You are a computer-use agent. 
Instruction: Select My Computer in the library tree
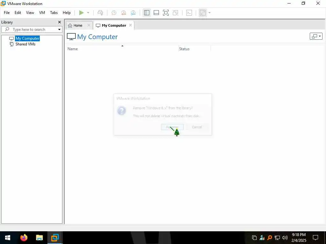(x=27, y=38)
